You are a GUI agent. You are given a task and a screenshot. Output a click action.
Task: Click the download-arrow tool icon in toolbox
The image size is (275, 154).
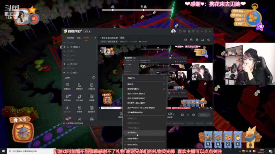[67, 108]
